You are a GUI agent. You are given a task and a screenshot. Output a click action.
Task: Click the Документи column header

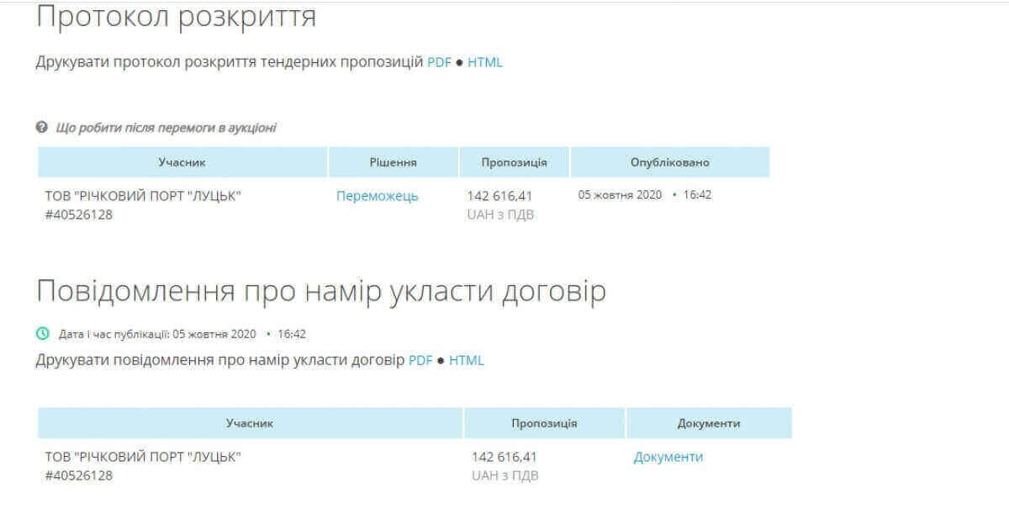[x=708, y=423]
